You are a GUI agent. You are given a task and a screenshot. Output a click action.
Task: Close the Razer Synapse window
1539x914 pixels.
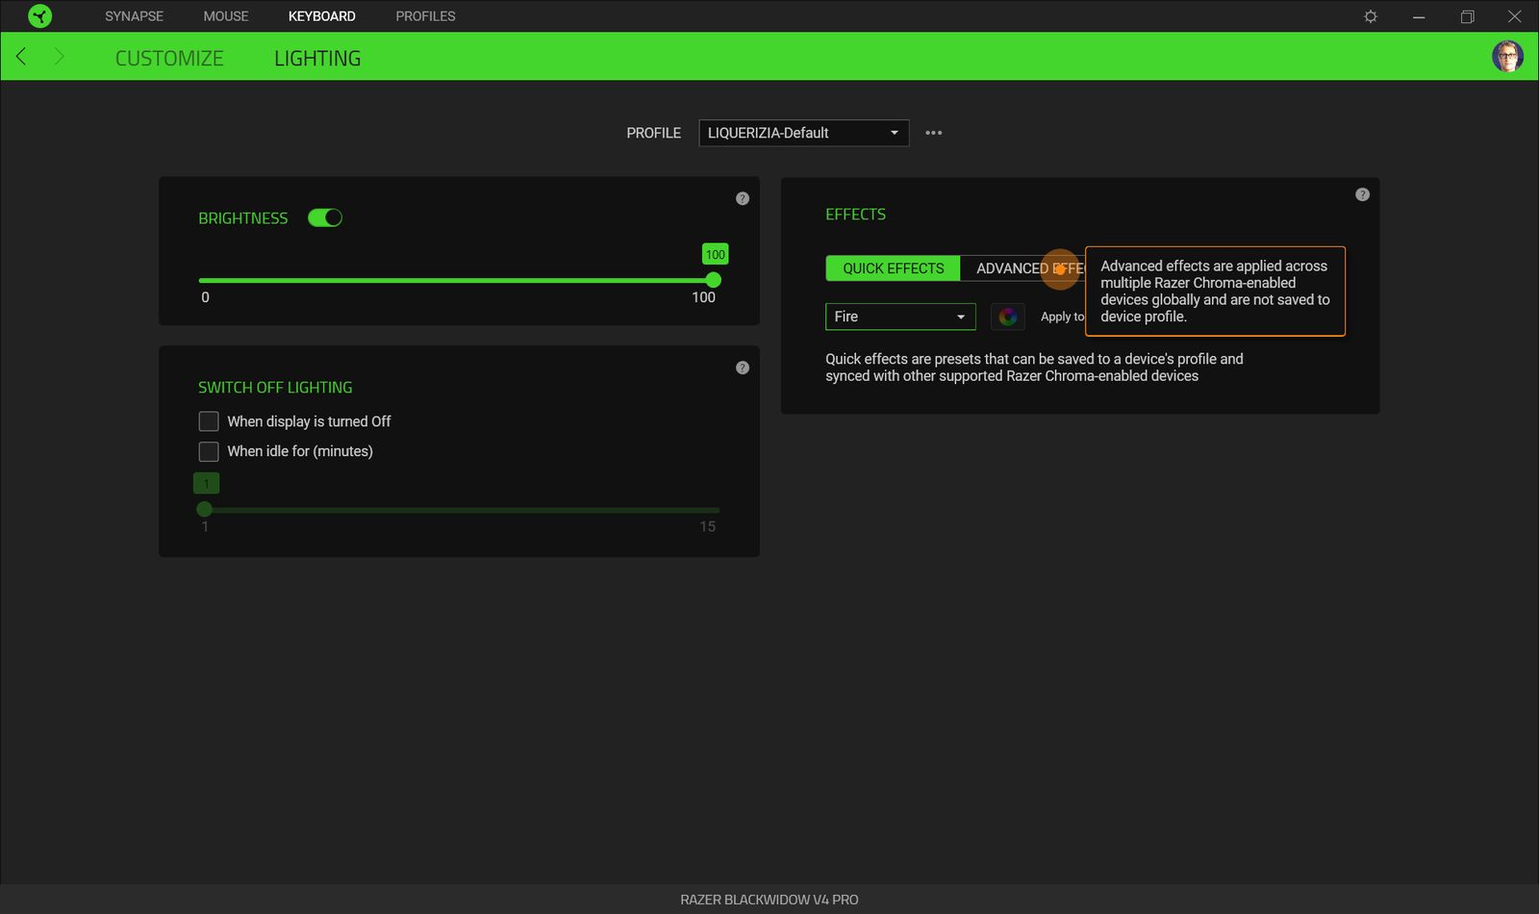[x=1514, y=16]
